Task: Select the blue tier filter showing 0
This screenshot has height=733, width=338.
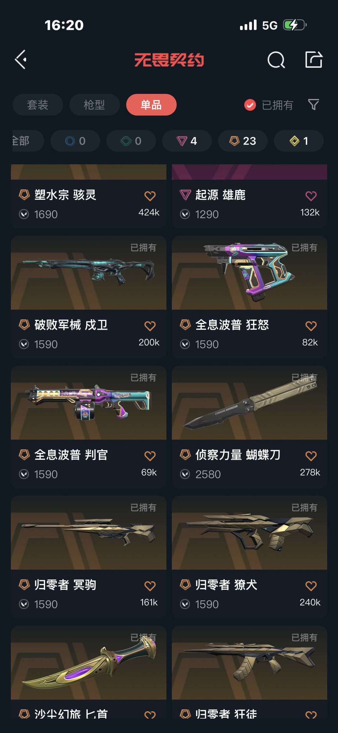Action: pos(75,141)
